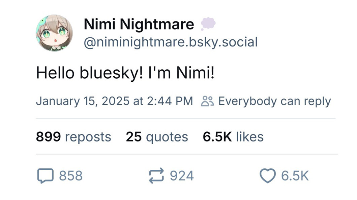Open the 25 quotes list
This screenshot has width=357, height=200.
(x=157, y=137)
